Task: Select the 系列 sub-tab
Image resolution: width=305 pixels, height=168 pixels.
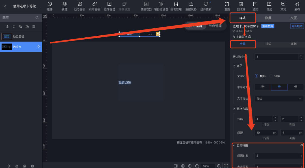Action: tap(293, 44)
